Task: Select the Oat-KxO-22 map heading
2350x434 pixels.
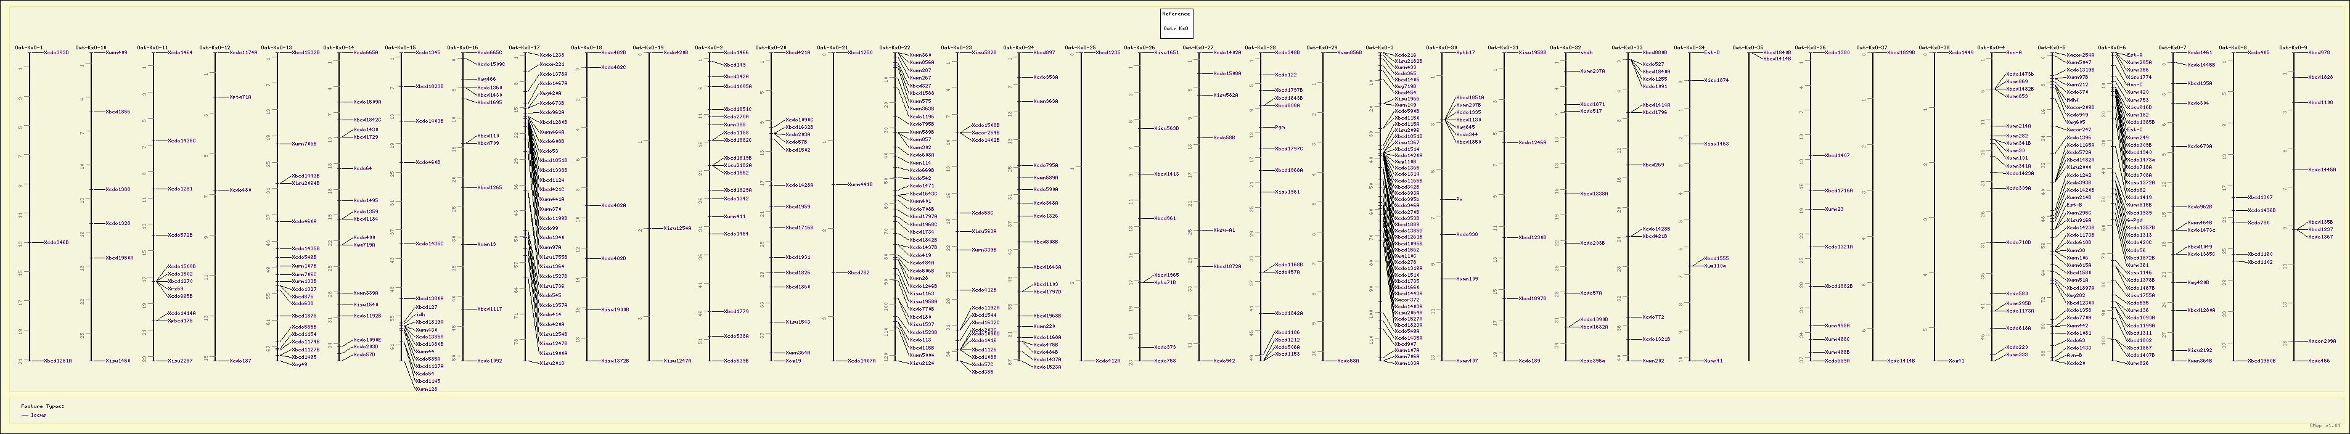Action: (895, 47)
